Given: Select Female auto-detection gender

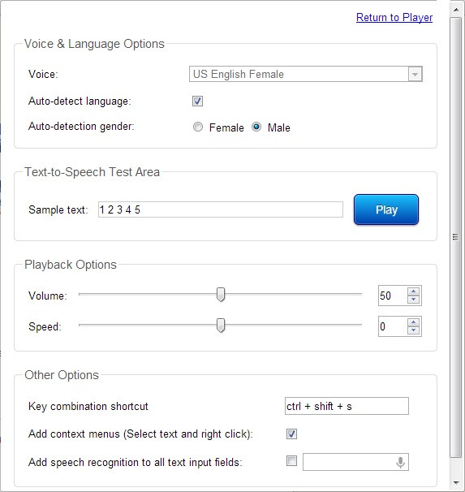Looking at the screenshot, I should coord(198,127).
